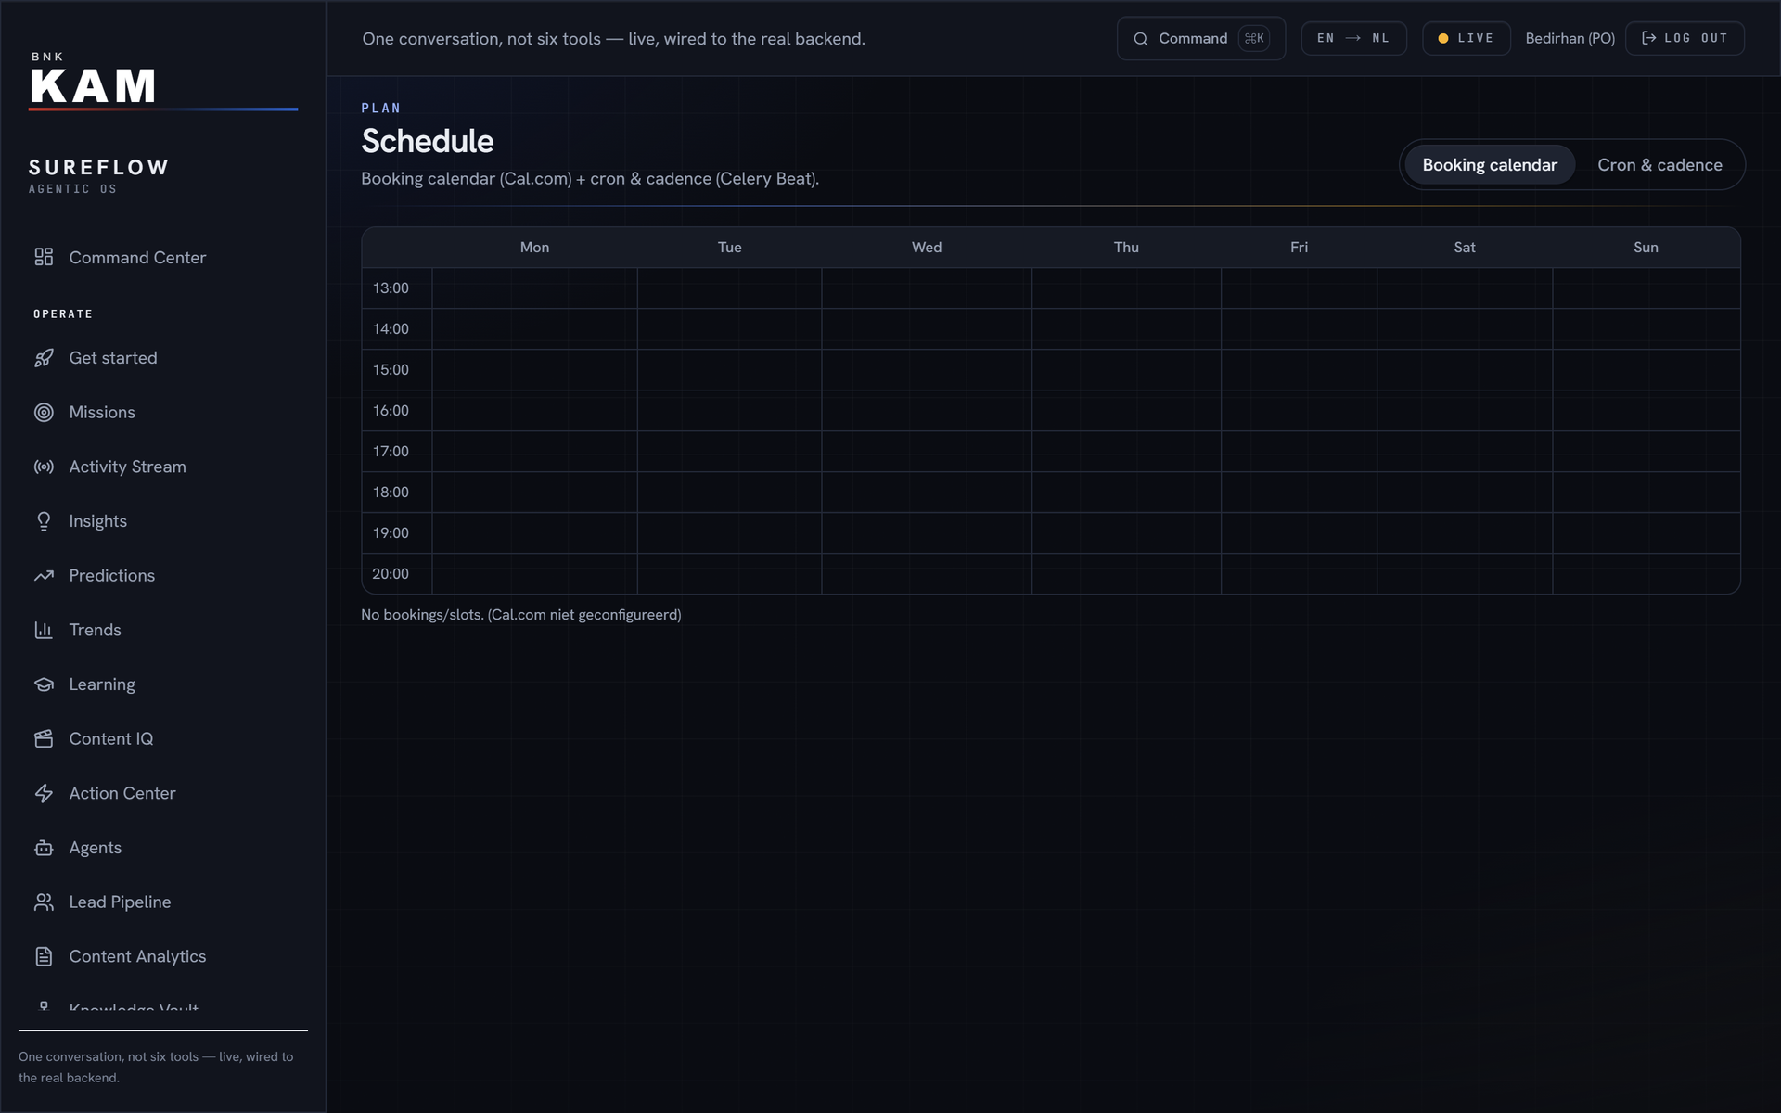Click the log out arrow icon
The image size is (1781, 1113).
click(x=1648, y=38)
